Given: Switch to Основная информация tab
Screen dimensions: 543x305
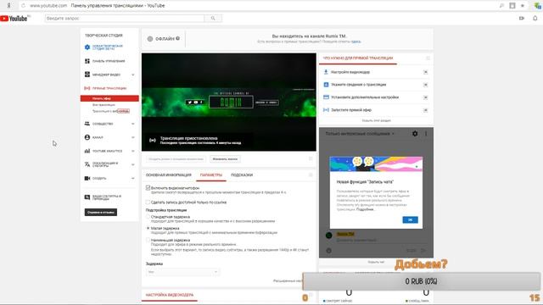Looking at the screenshot, I should [168, 175].
